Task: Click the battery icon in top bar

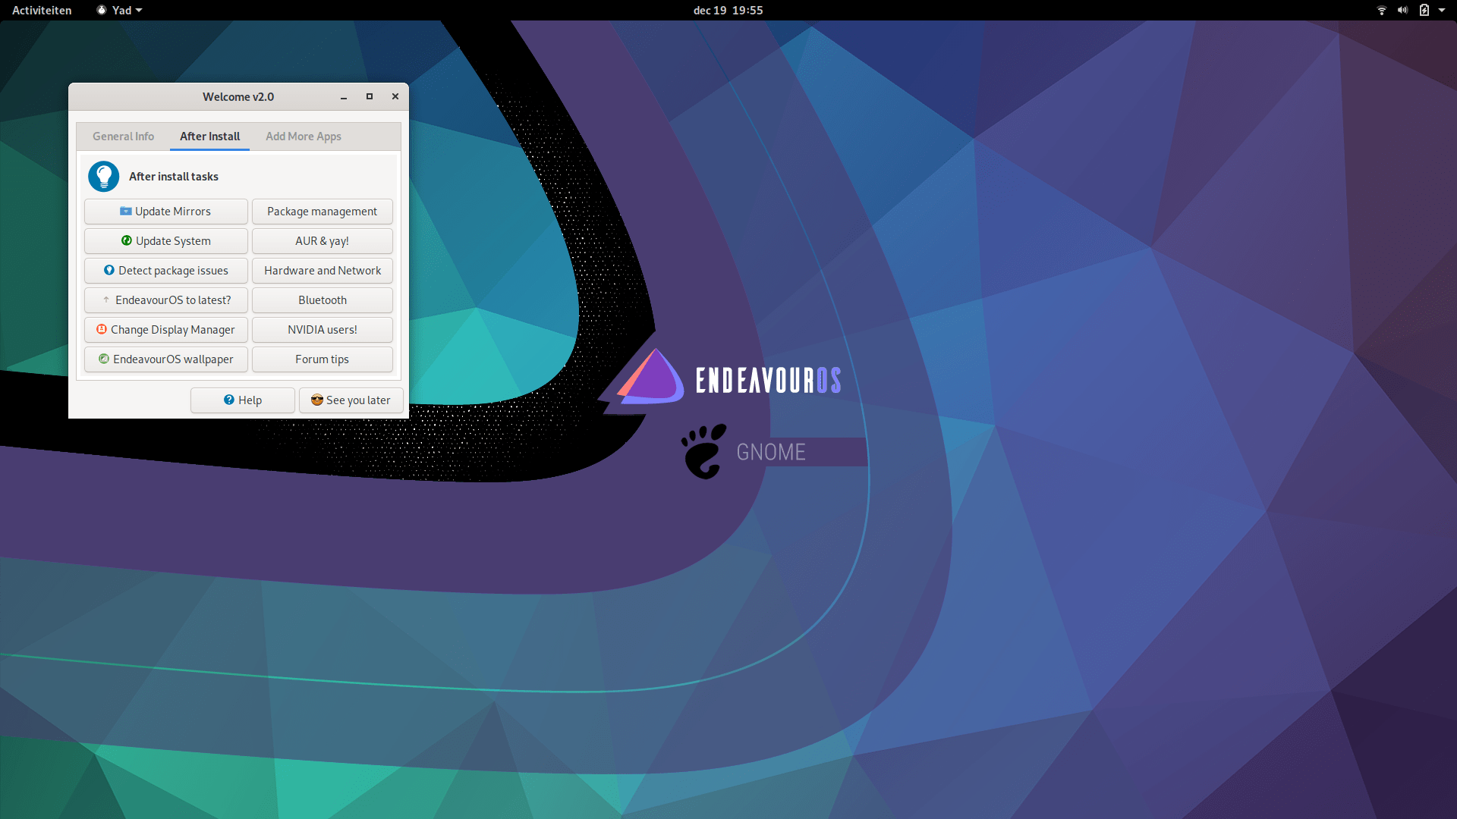Action: [x=1424, y=11]
